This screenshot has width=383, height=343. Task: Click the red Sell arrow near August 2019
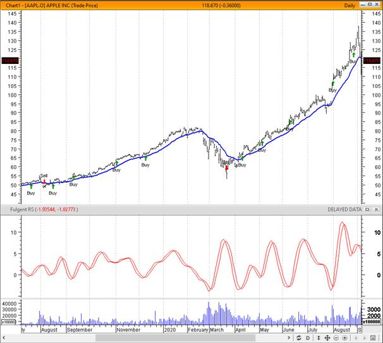point(44,182)
